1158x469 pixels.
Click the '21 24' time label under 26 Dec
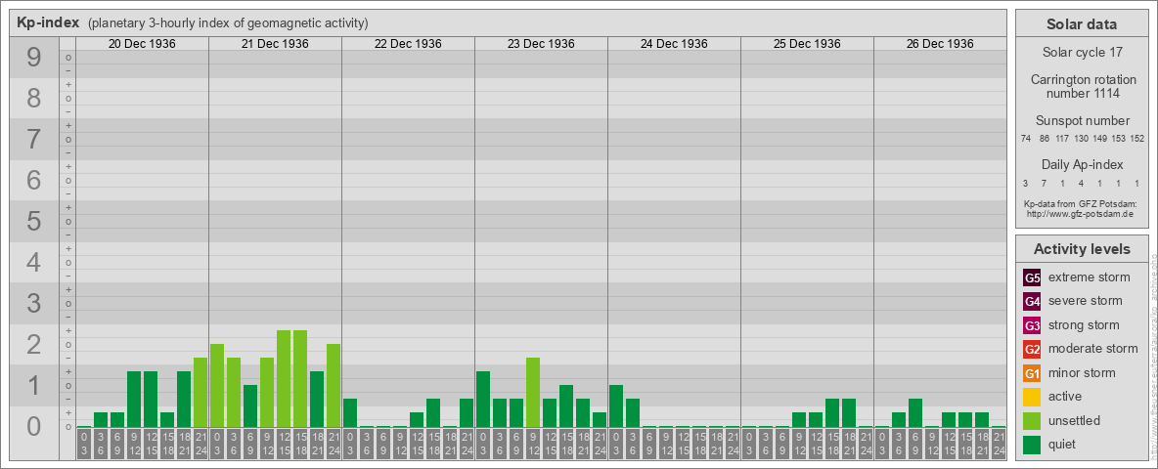click(999, 445)
